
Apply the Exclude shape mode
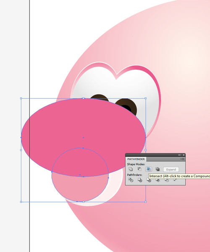157,169
